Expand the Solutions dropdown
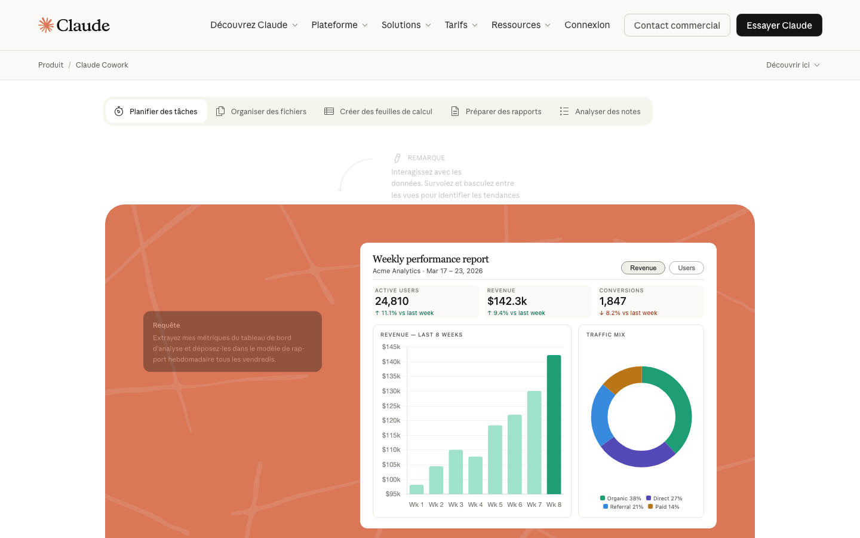The image size is (860, 538). (x=406, y=25)
